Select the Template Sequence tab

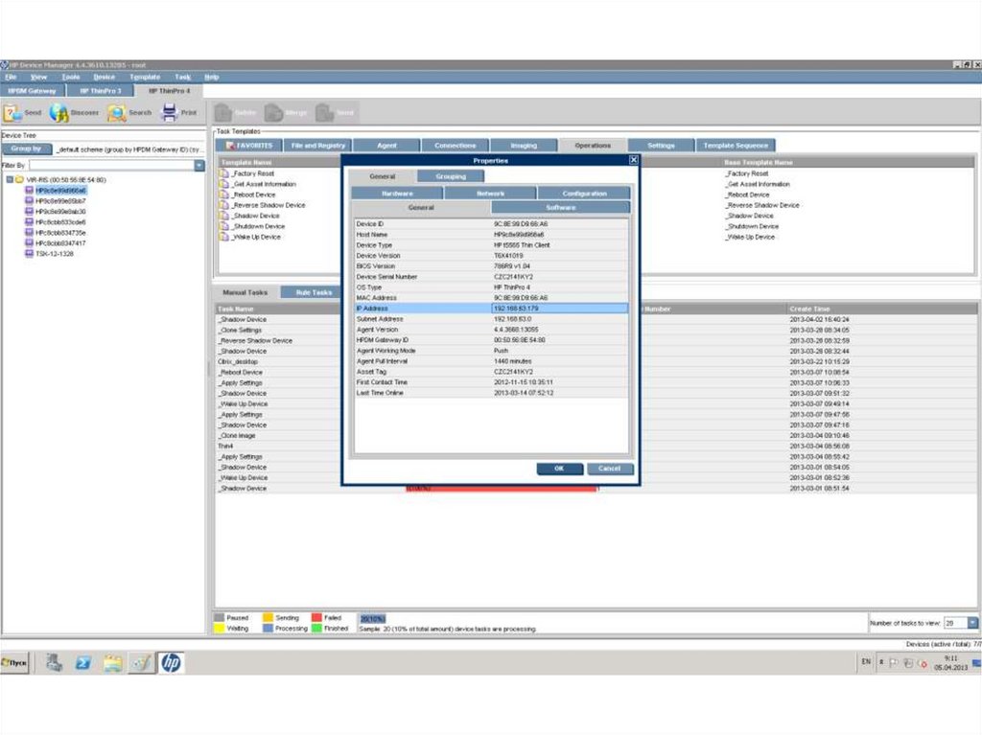(x=736, y=146)
